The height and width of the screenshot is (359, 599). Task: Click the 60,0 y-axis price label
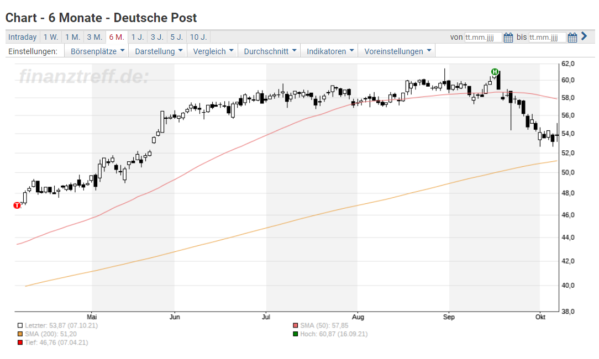click(x=568, y=80)
